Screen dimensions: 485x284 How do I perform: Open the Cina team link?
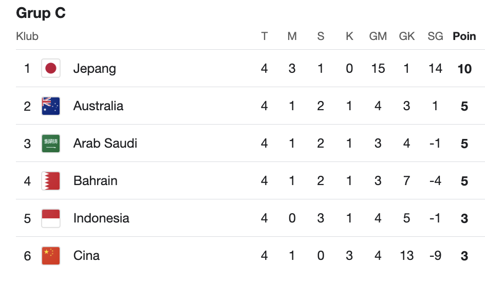86,256
